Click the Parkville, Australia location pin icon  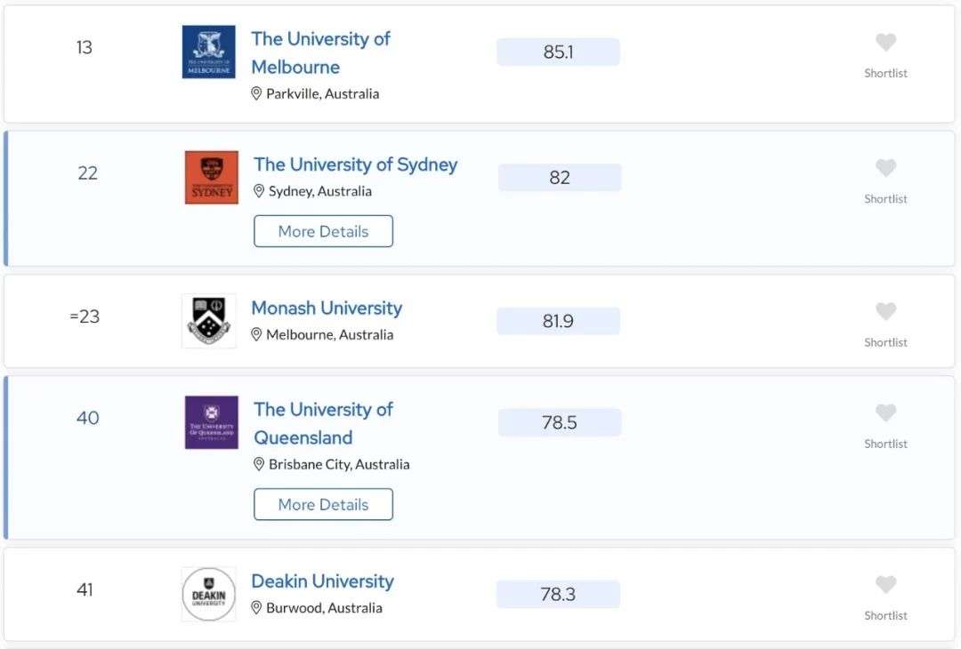256,93
